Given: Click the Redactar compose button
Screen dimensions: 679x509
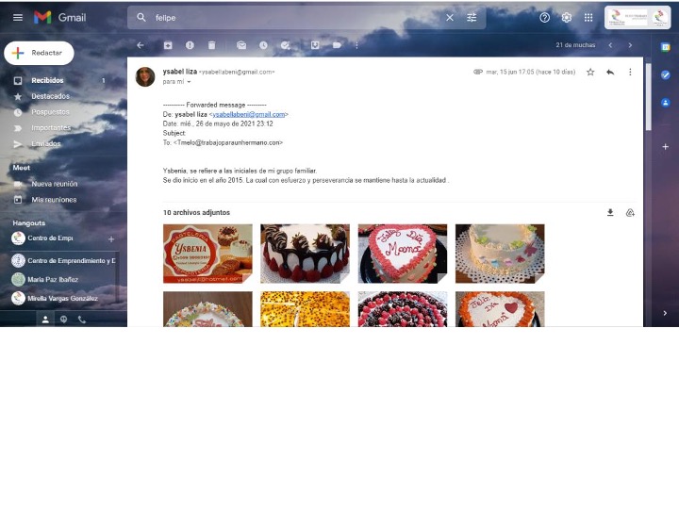Looking at the screenshot, I should (x=39, y=53).
